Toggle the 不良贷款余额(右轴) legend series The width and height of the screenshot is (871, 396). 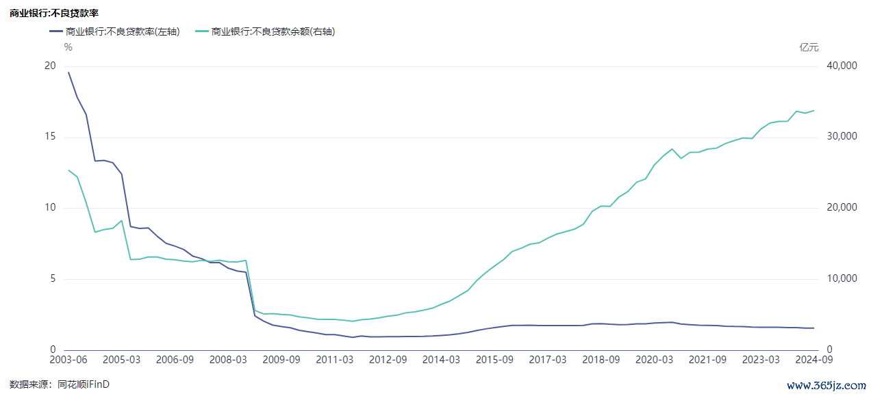tap(273, 31)
